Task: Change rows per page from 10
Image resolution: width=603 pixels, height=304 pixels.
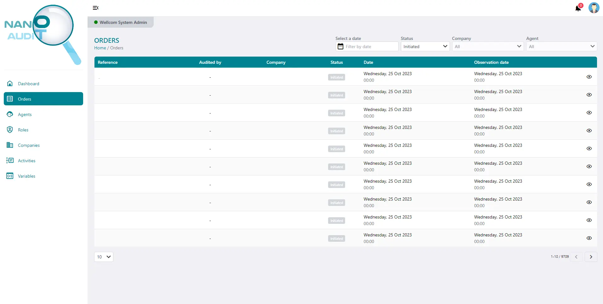Action: pyautogui.click(x=103, y=257)
